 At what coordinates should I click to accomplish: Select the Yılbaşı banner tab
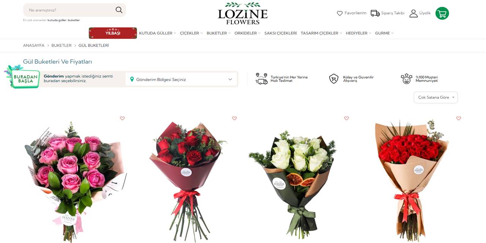click(x=113, y=33)
